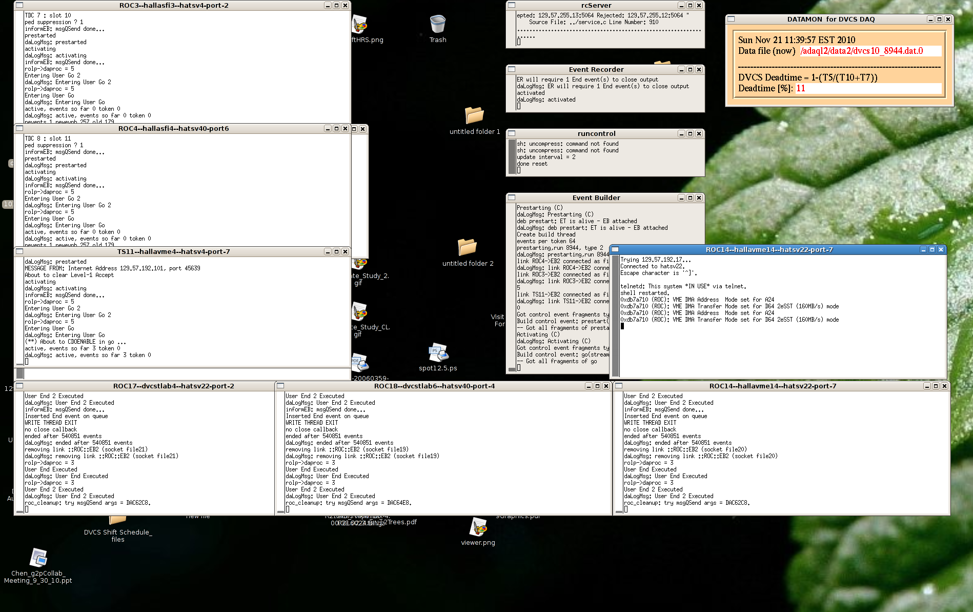
Task: Minimize the runcontrol window
Action: tap(681, 133)
